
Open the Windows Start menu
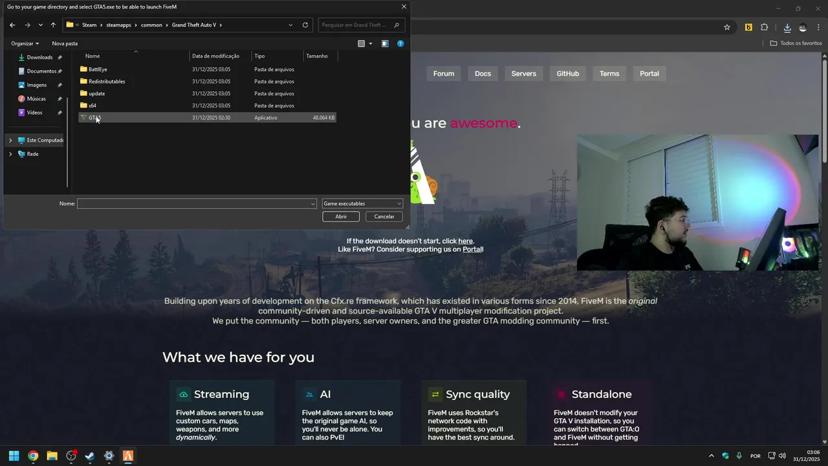click(x=14, y=456)
